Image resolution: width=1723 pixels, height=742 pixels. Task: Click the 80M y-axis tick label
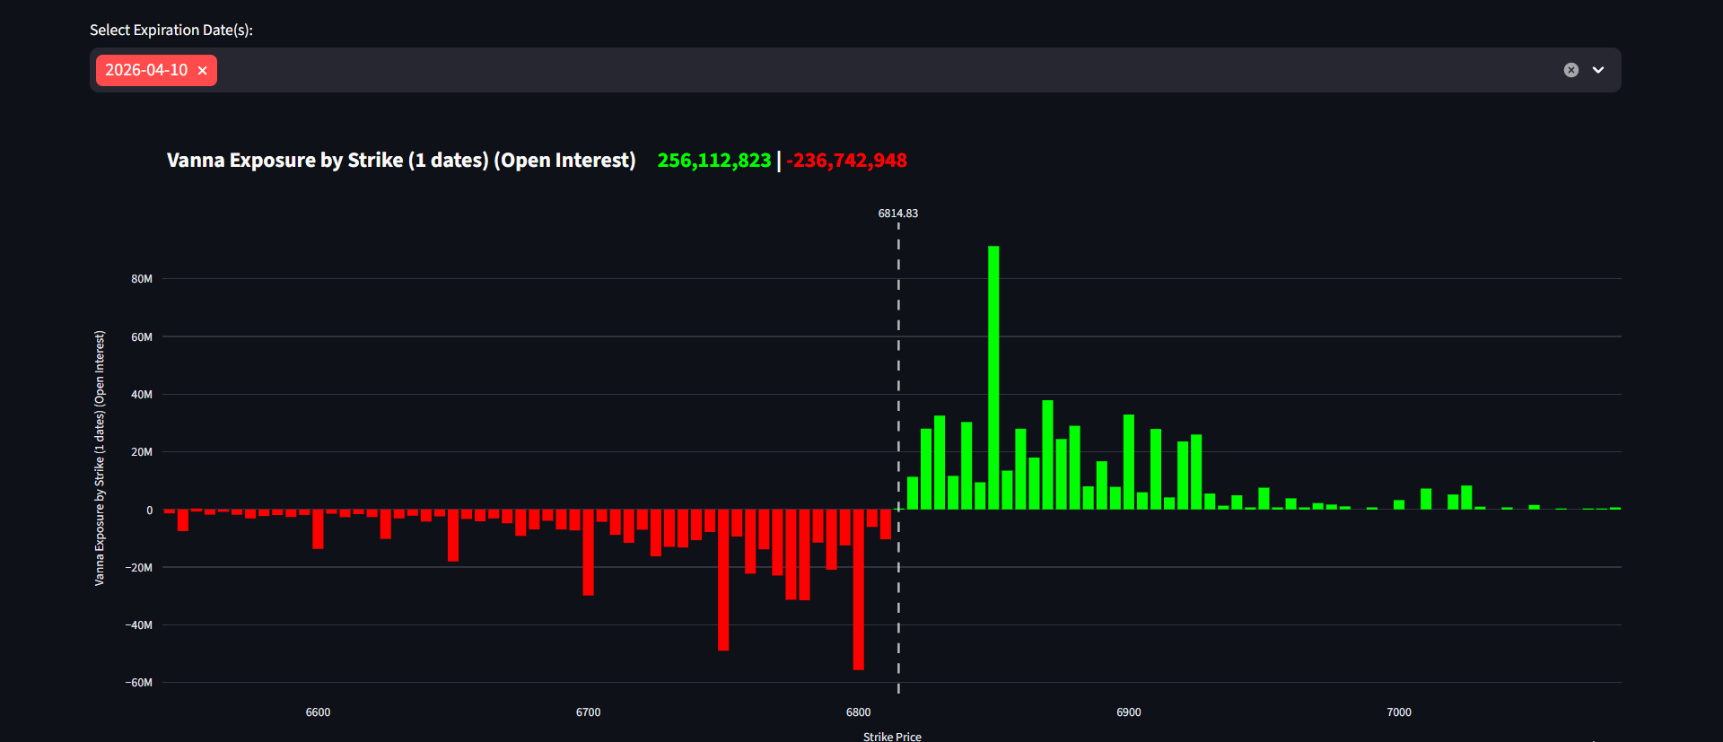click(x=142, y=279)
